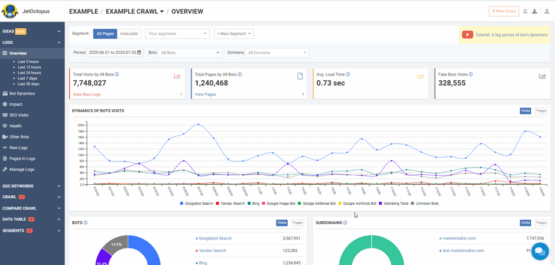Switch SUBDOMAINS panel to Visits
This screenshot has height=265, width=555.
tap(525, 223)
